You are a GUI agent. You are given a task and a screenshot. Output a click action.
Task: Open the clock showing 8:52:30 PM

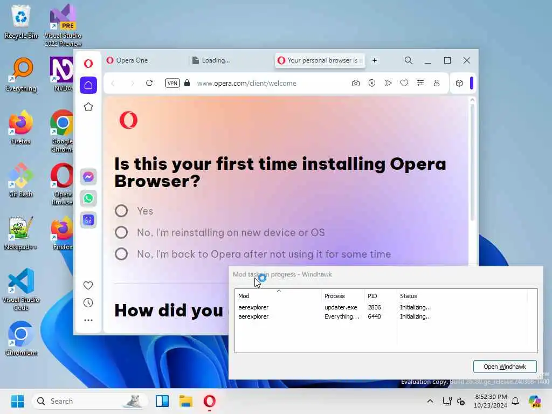(x=491, y=401)
